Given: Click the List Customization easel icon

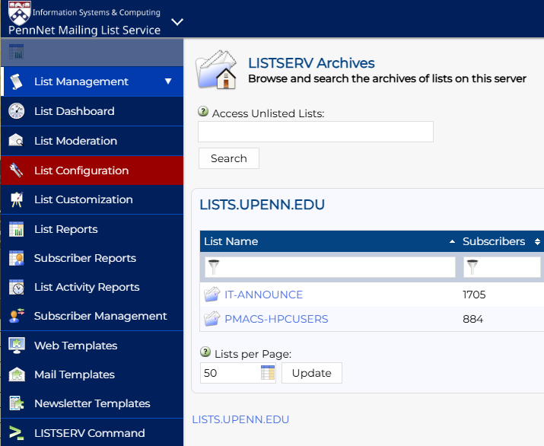Looking at the screenshot, I should point(16,199).
